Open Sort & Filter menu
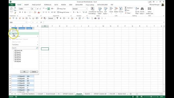 pyautogui.click(x=137, y=11)
